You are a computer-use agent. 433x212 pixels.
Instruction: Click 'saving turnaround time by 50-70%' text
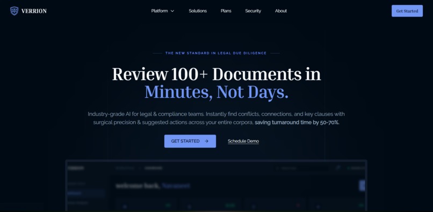(x=297, y=122)
